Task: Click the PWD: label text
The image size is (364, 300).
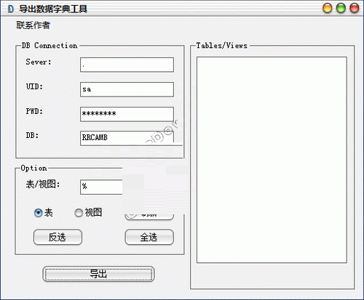Action: [x=34, y=111]
